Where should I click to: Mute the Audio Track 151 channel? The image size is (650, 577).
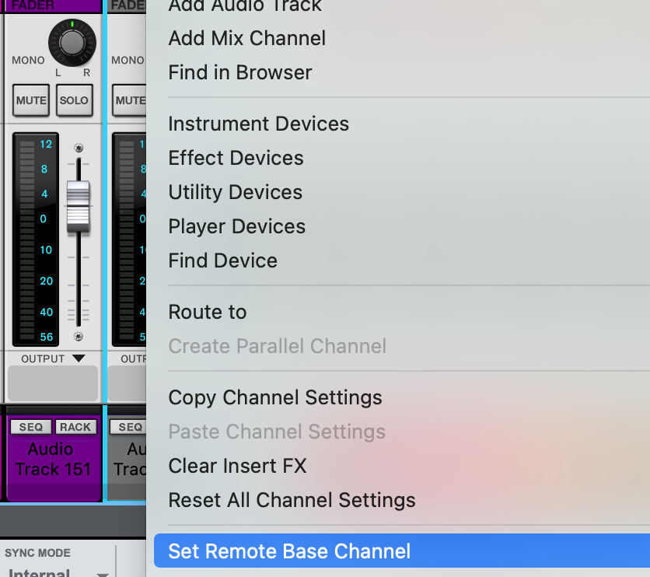[x=31, y=100]
